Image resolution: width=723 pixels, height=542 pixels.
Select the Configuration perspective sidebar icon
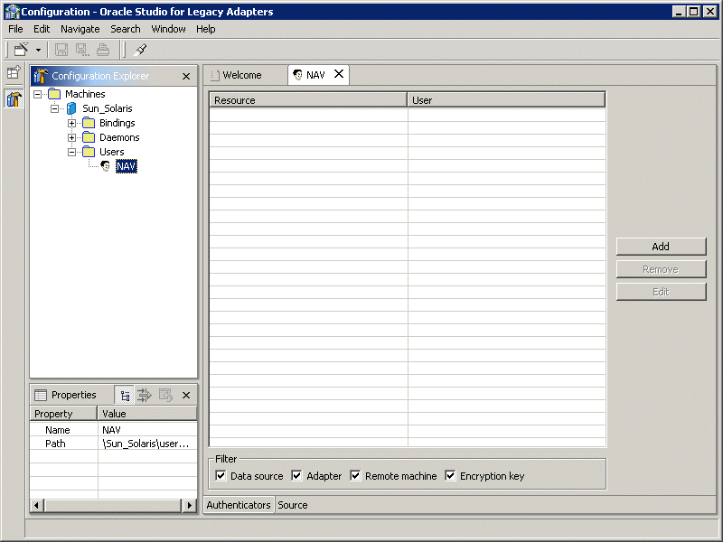14,98
